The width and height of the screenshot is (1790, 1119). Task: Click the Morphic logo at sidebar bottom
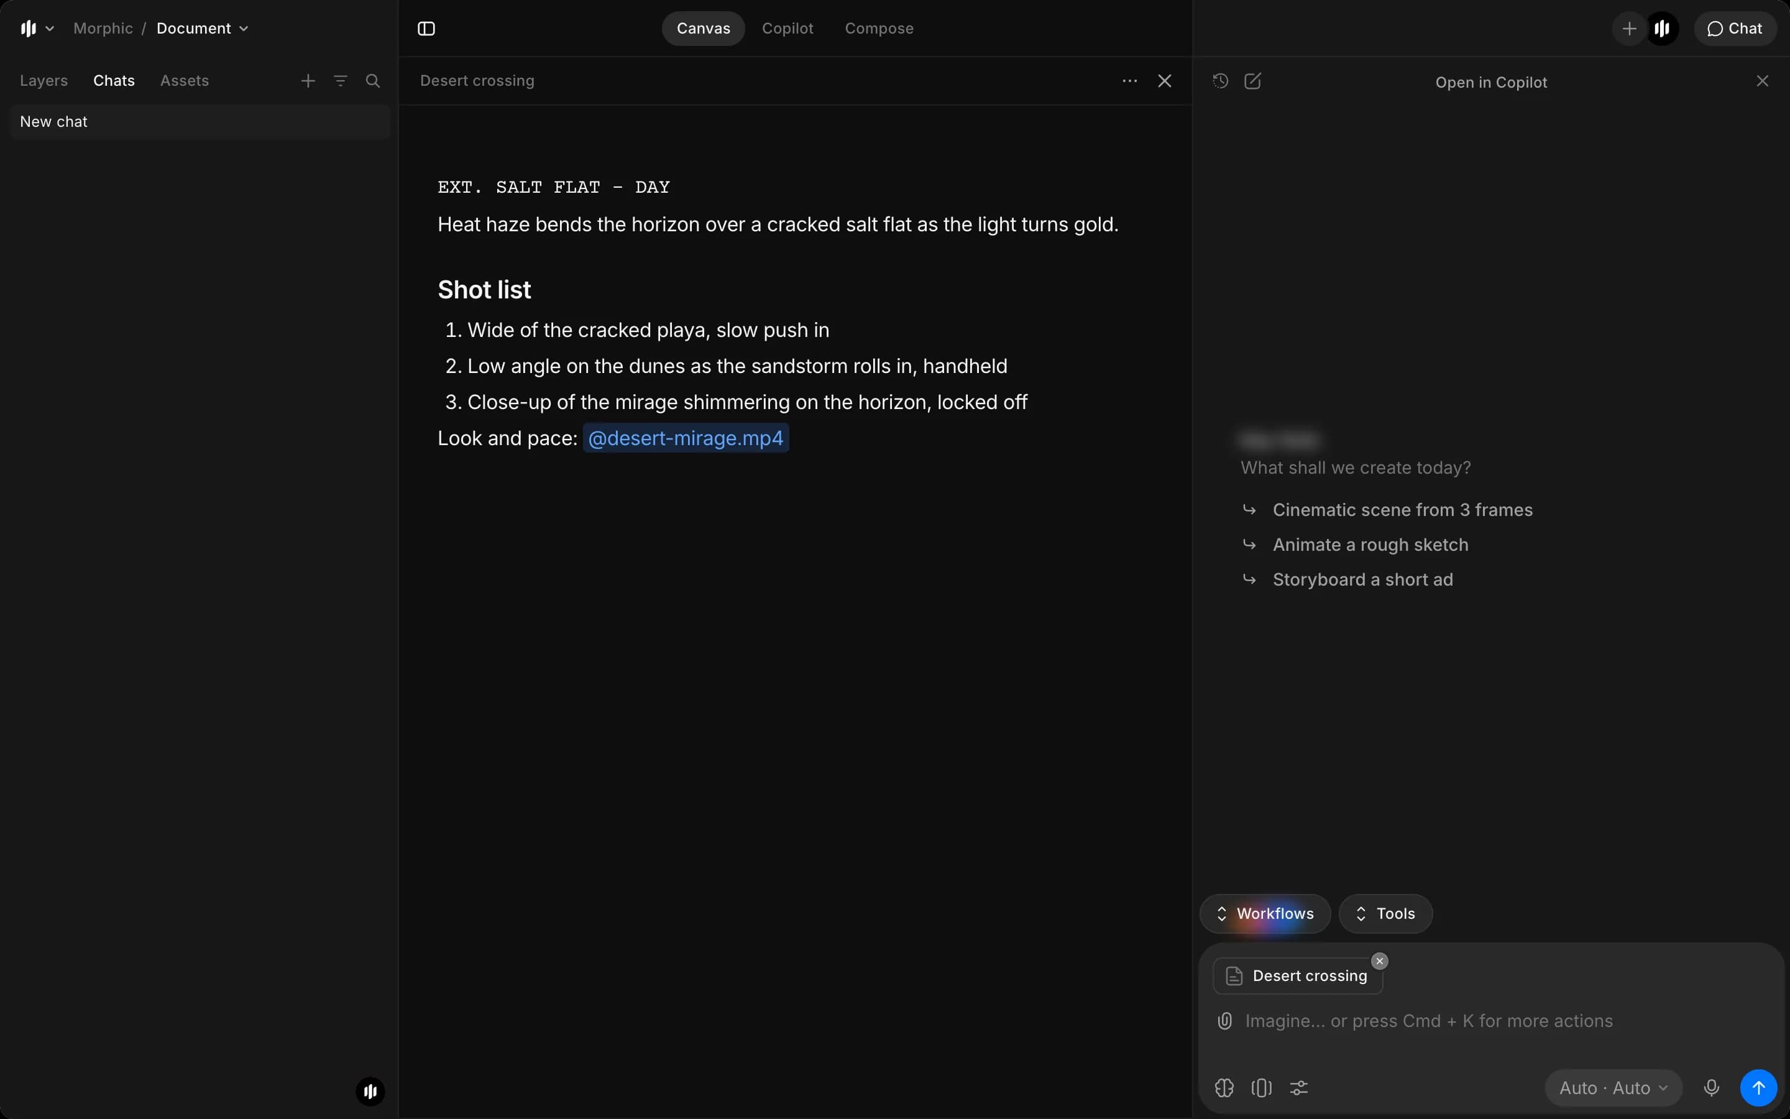[x=370, y=1091]
